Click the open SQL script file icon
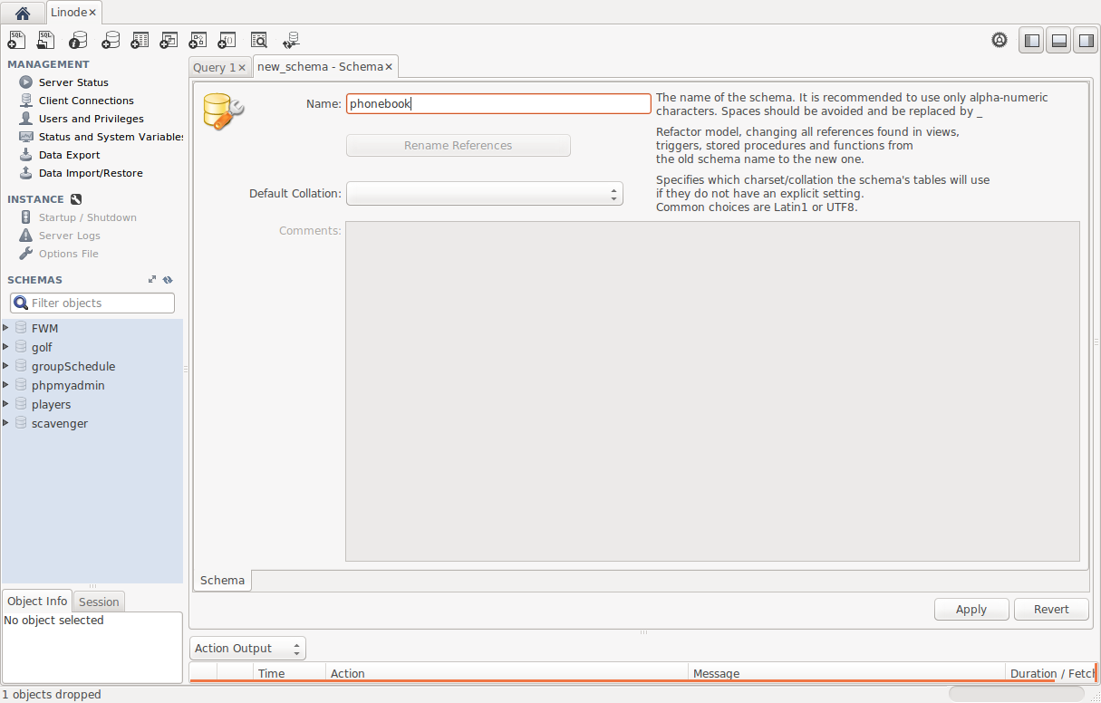 45,40
